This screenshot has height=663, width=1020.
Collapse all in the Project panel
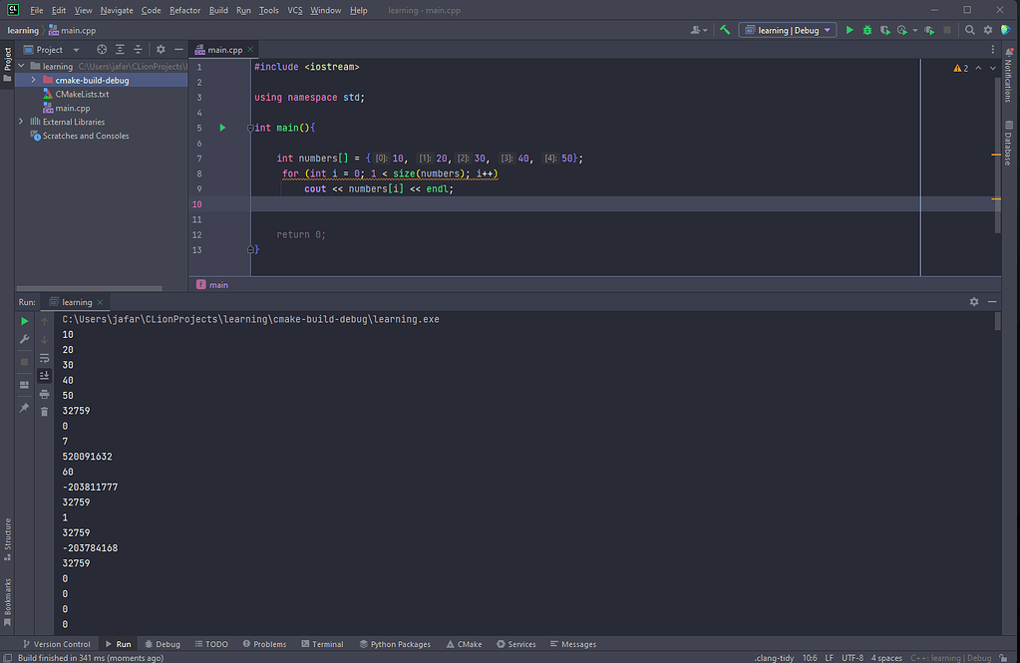pos(137,49)
